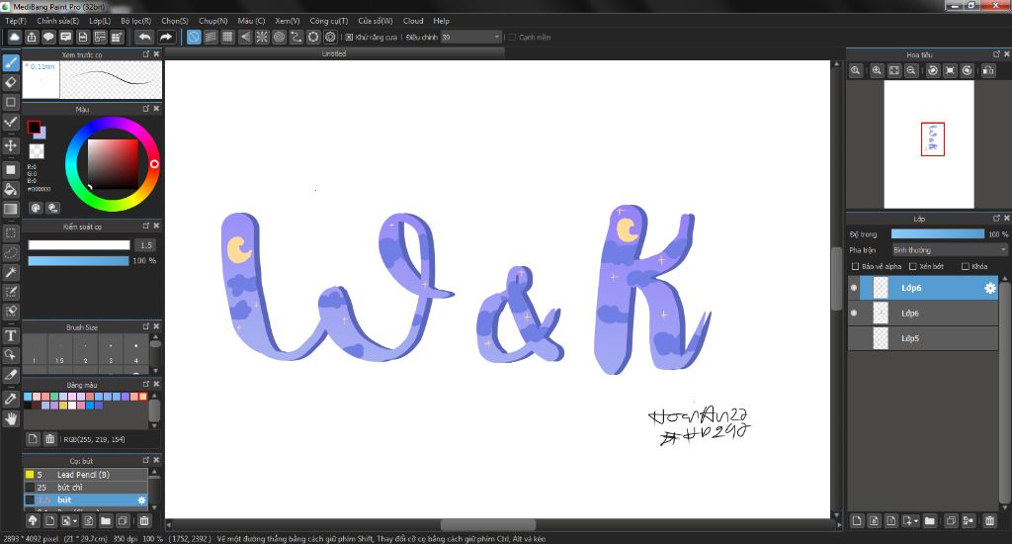Adjust the Độ trong opacity slider

pyautogui.click(x=938, y=233)
